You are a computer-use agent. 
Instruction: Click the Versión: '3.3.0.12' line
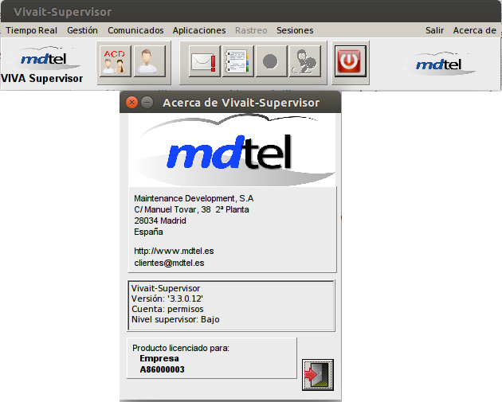[167, 299]
